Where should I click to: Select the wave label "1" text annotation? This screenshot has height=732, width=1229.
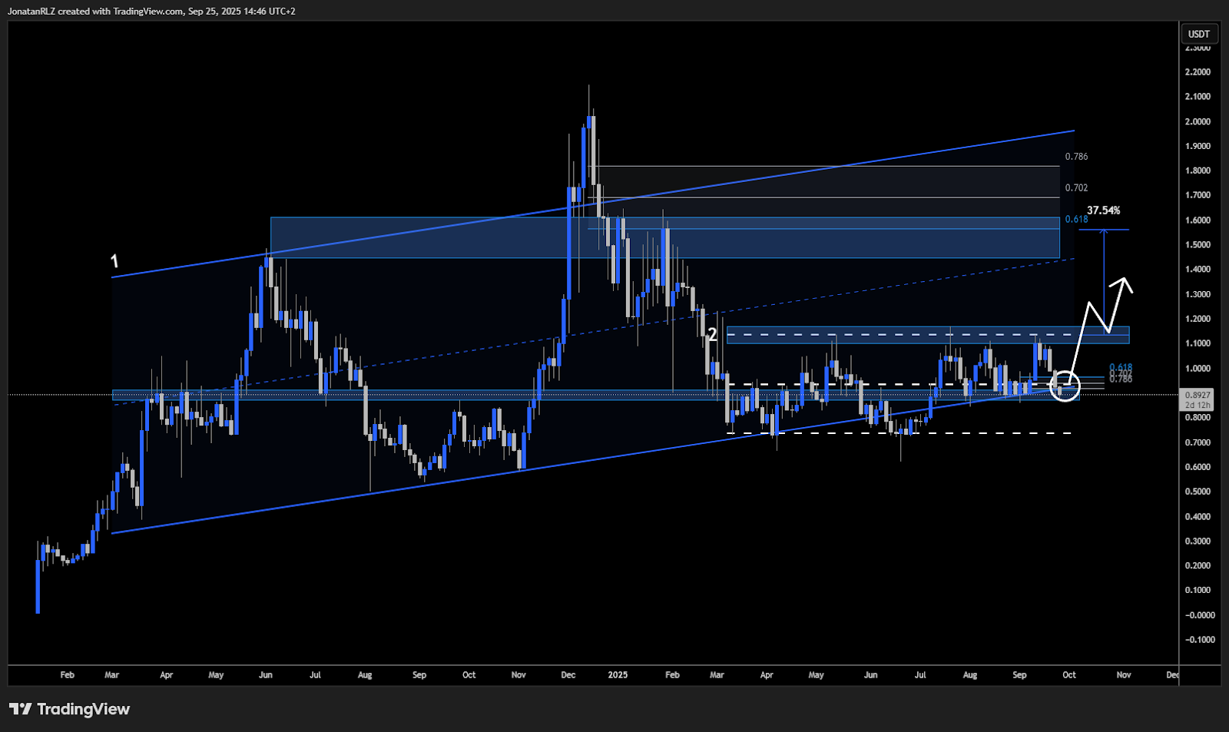(x=114, y=261)
